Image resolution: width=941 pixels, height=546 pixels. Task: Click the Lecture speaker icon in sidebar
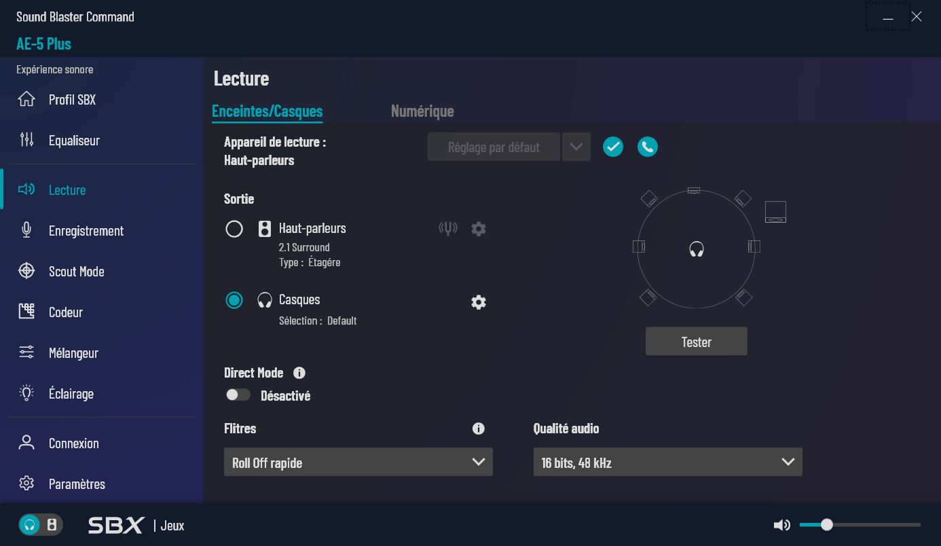(x=26, y=189)
